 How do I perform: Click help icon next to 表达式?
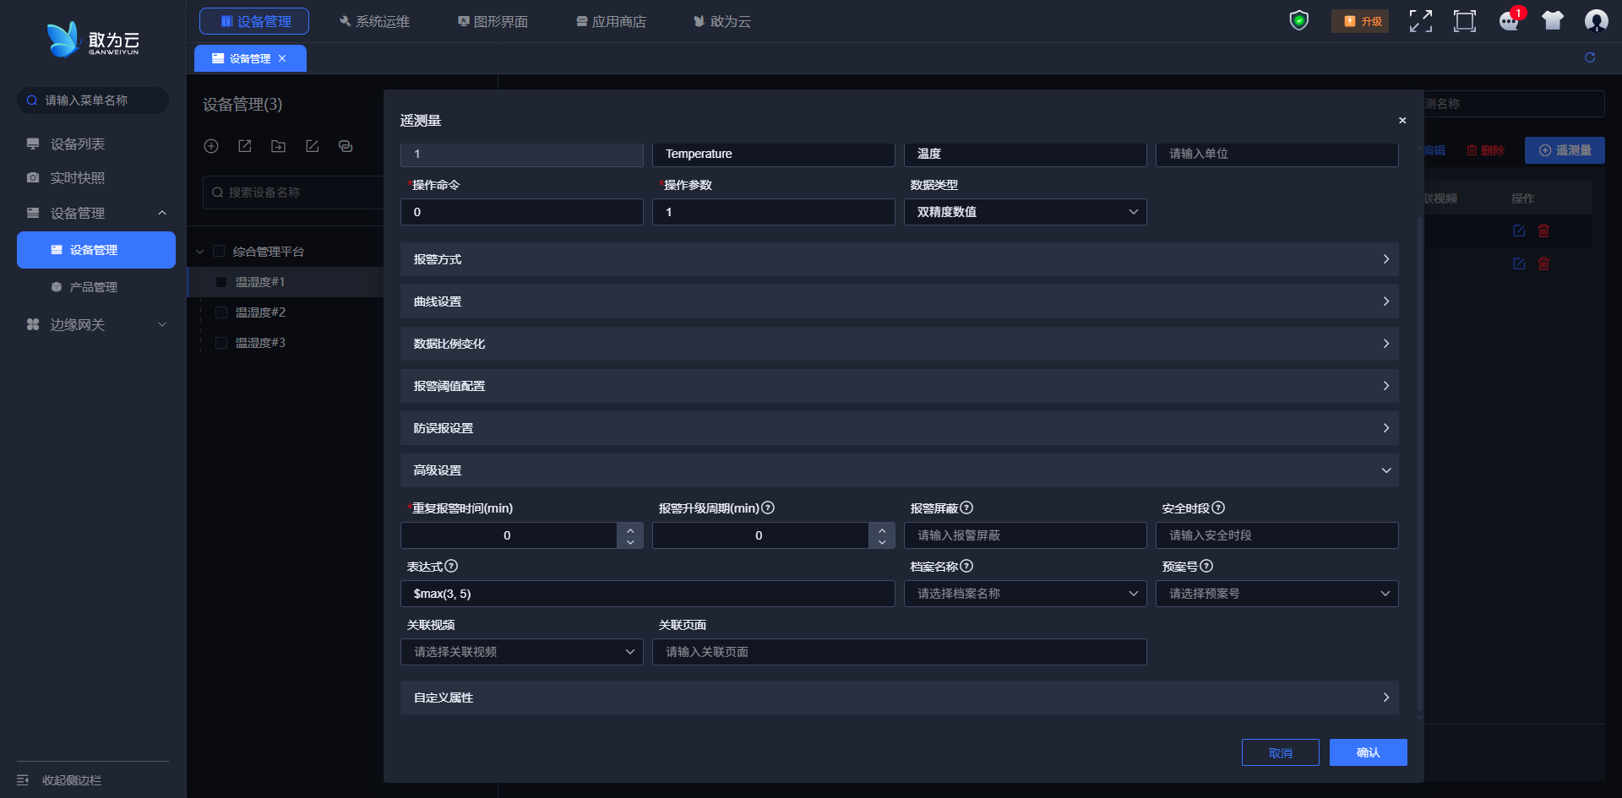click(x=451, y=566)
